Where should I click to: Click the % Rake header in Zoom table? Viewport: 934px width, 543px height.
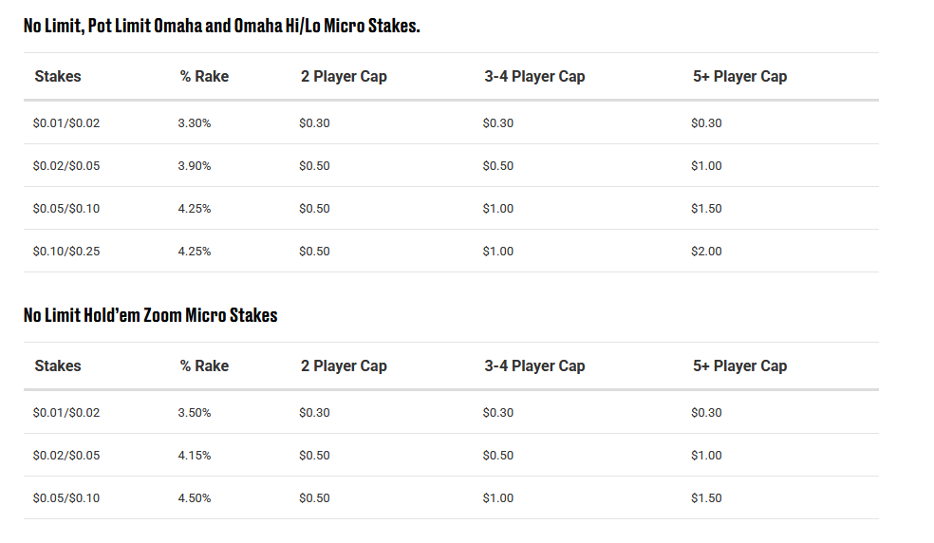(204, 366)
